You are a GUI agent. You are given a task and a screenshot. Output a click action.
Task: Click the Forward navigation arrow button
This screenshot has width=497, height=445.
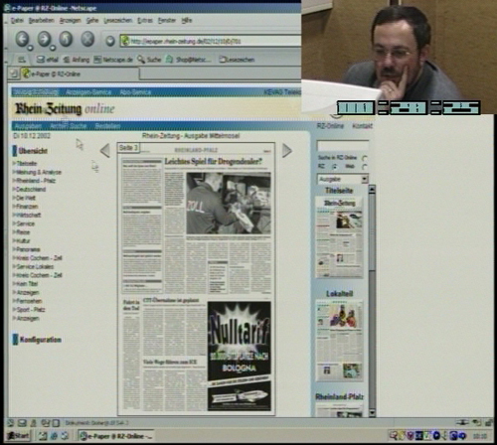(x=44, y=39)
